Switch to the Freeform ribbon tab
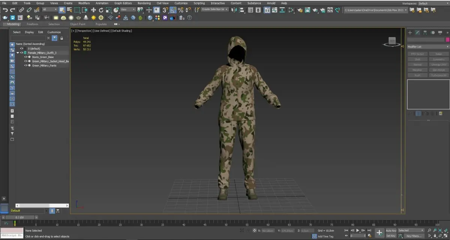Image resolution: width=450 pixels, height=240 pixels. click(32, 24)
